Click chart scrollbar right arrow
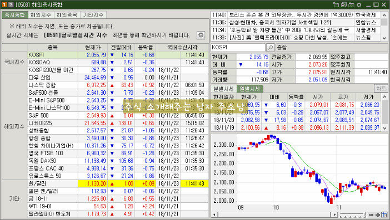Image resolution: width=390 pixels, height=220 pixels. (x=335, y=215)
